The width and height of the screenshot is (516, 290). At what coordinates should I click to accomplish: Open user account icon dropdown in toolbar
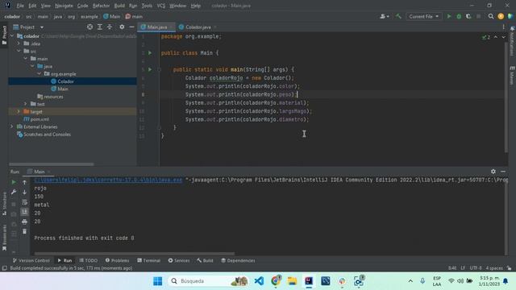384,16
